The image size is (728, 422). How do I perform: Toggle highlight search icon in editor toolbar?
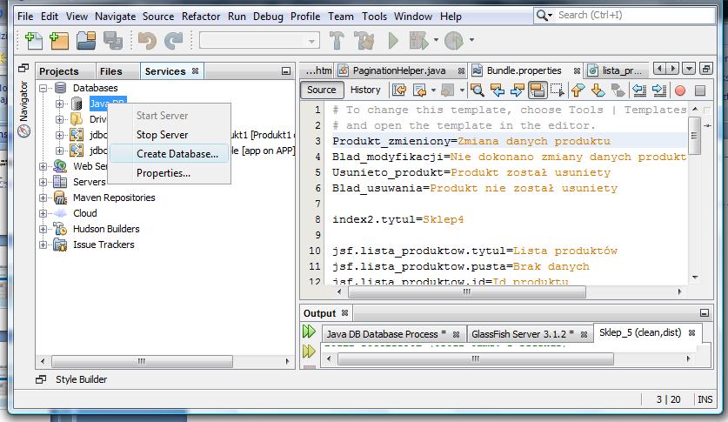[x=538, y=90]
